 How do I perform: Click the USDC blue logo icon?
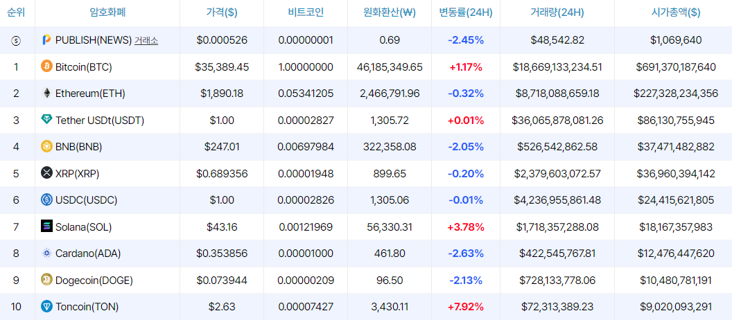pos(46,200)
